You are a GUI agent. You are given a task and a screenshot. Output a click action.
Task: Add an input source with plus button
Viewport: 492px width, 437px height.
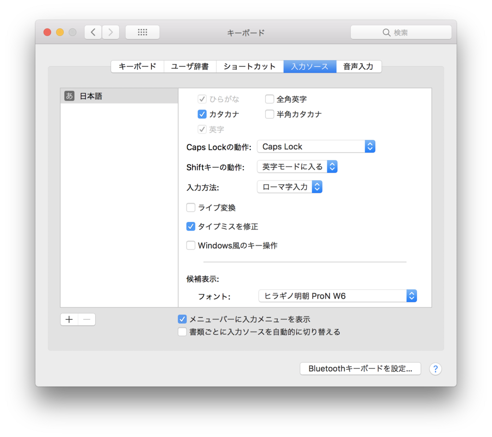click(69, 319)
